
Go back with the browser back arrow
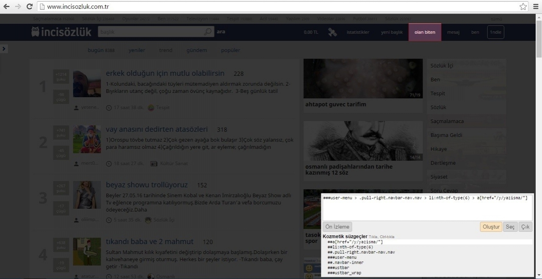pyautogui.click(x=6, y=6)
